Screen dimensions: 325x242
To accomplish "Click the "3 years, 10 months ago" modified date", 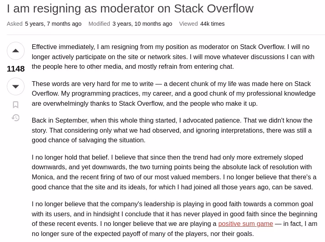I will coord(142,24).
